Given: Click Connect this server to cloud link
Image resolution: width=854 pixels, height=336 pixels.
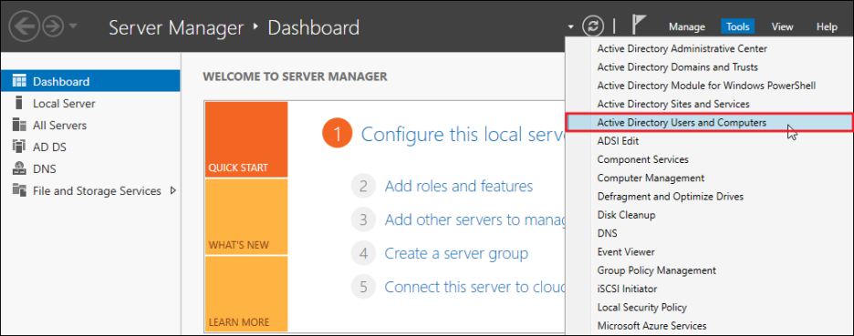Looking at the screenshot, I should tap(474, 287).
